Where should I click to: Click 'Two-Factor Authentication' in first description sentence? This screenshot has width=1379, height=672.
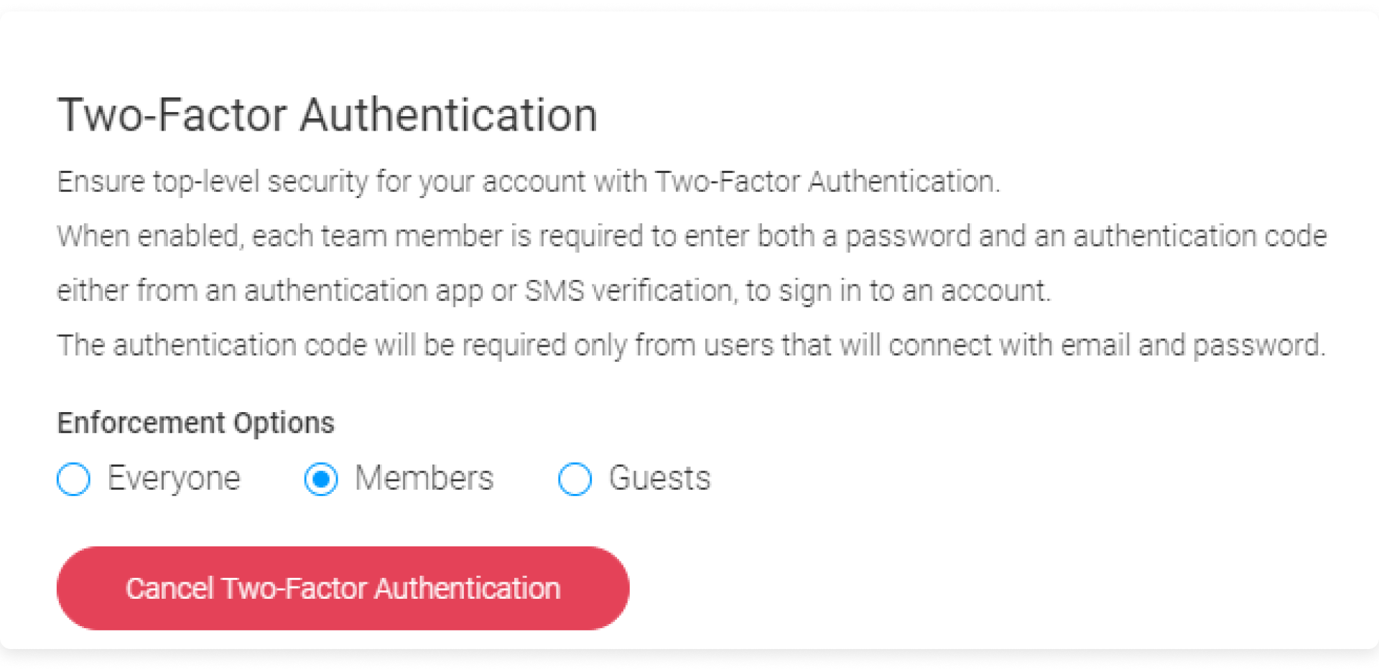827,182
